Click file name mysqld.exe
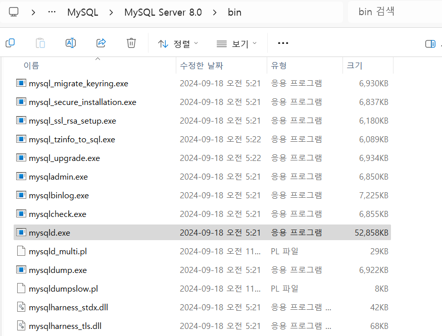The image size is (442, 336). 50,233
